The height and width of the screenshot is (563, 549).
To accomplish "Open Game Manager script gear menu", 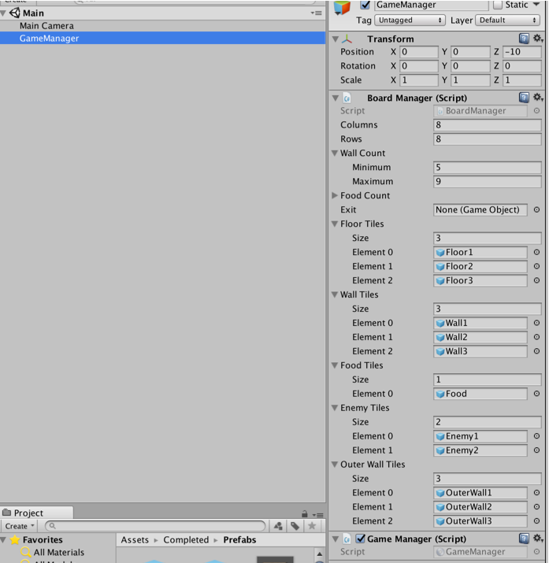I will [x=537, y=539].
